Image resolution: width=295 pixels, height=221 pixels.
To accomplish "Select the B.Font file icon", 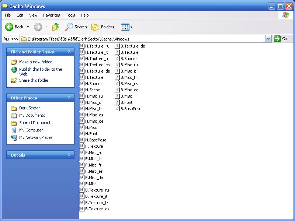I will click(117, 102).
